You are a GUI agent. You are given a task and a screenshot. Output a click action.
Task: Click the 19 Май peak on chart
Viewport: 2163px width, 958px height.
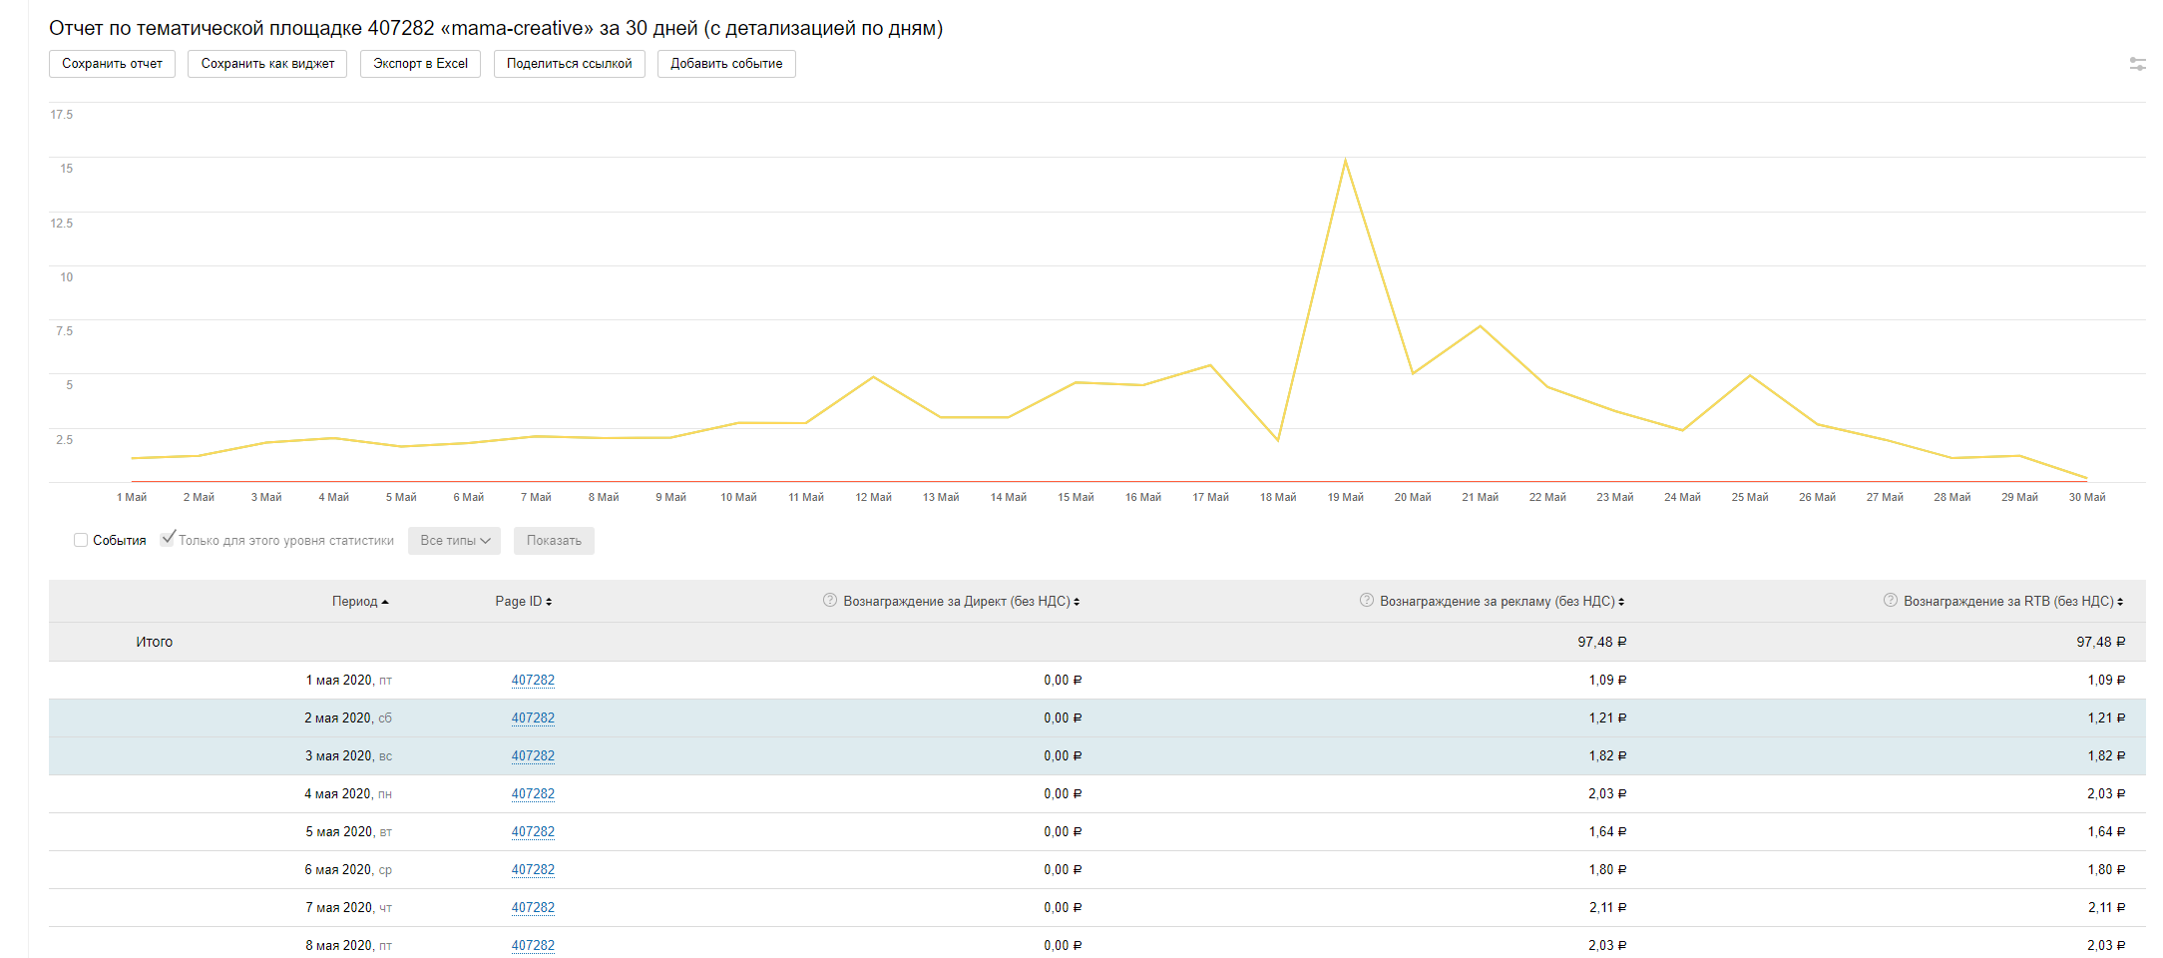coord(1345,161)
